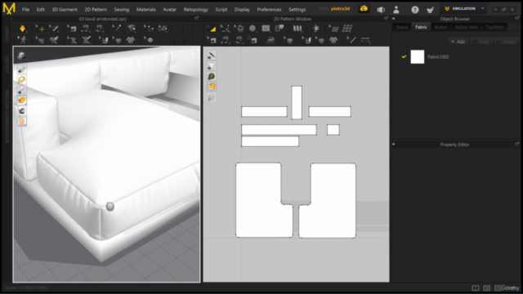
Task: Undock the Object Browser panel
Action: pos(517,18)
